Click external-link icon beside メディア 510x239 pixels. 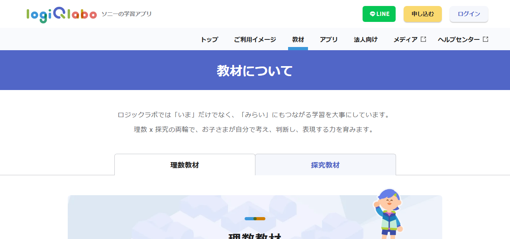tap(424, 39)
